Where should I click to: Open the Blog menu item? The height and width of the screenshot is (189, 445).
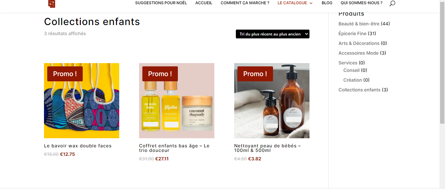click(327, 3)
